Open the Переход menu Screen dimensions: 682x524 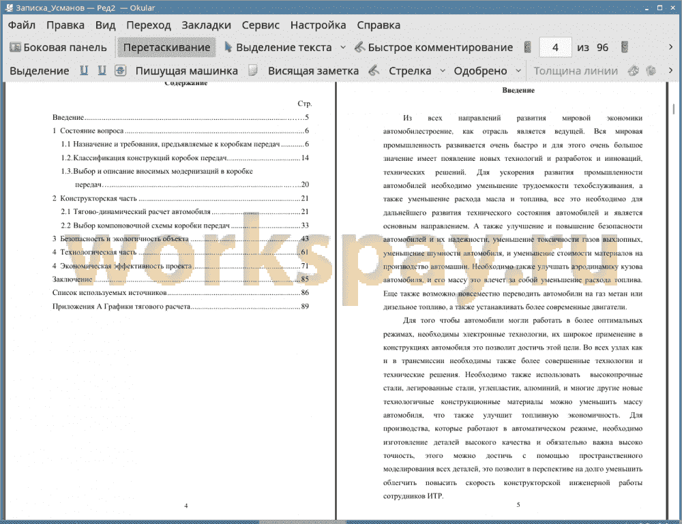pyautogui.click(x=148, y=25)
